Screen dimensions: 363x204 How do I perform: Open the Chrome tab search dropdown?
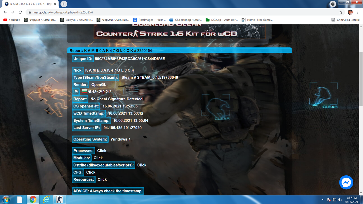click(333, 4)
